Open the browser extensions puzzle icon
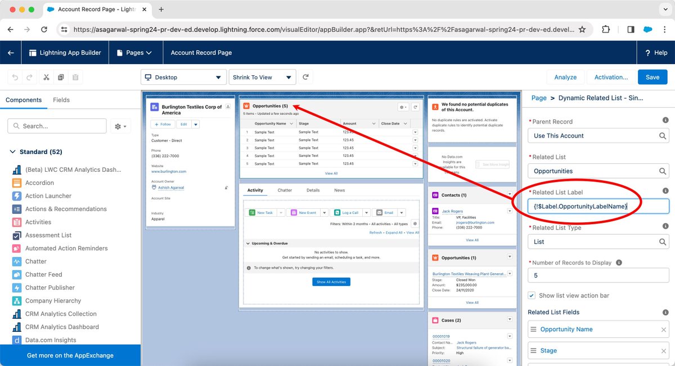675x366 pixels. tap(606, 30)
